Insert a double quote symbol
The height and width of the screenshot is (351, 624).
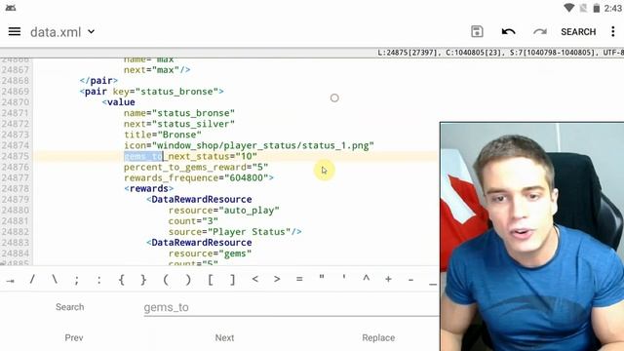click(x=322, y=278)
